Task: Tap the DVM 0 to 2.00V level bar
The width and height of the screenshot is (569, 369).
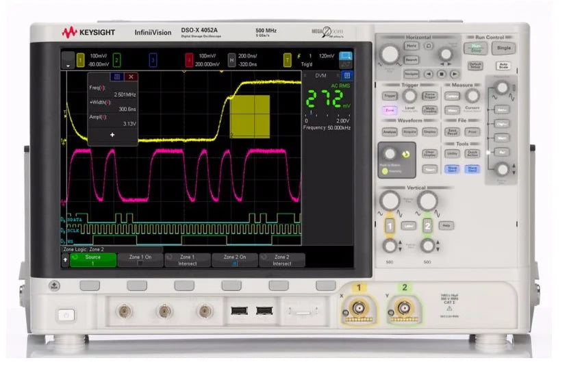Action: (328, 118)
